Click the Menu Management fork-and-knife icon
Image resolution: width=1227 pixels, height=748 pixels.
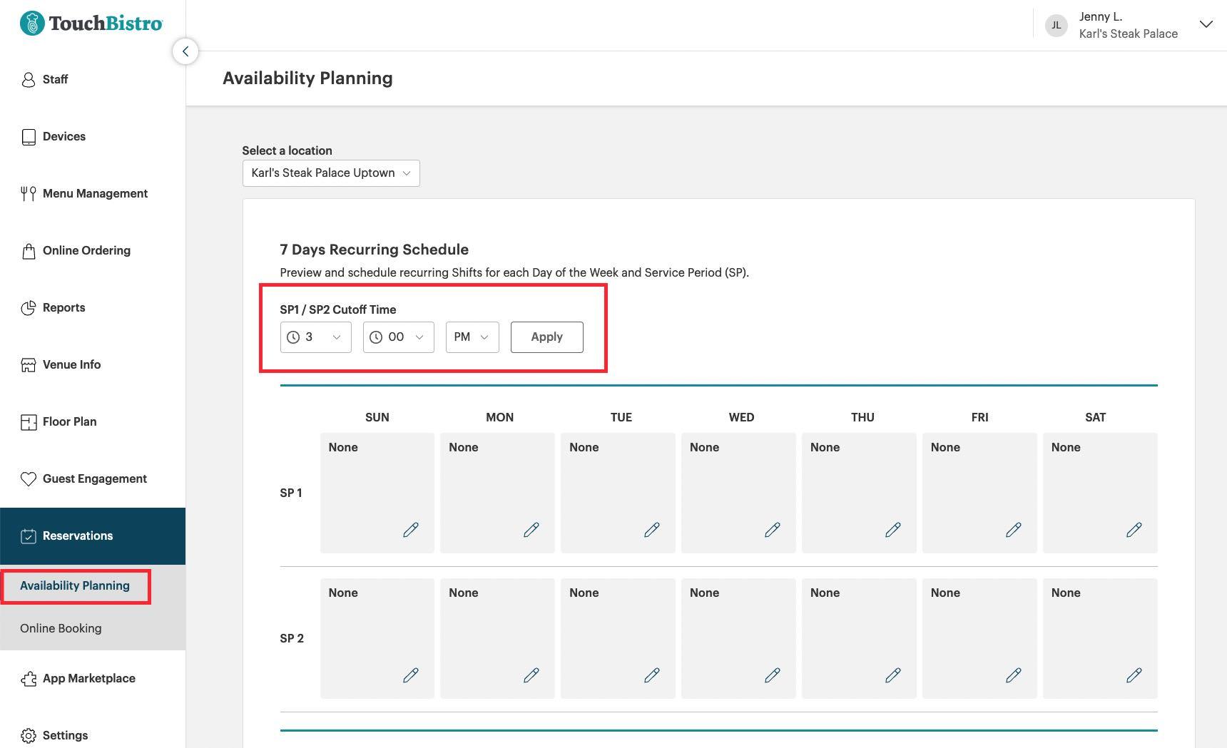tap(29, 193)
